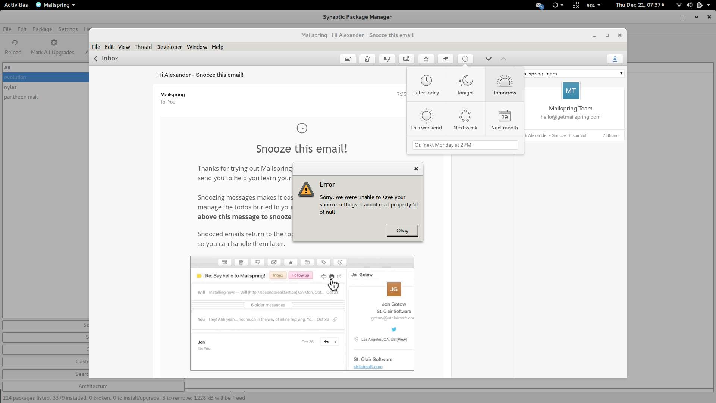Viewport: 716px width, 403px height.
Task: Open Mailspring app menu in top bar
Action: 56,5
